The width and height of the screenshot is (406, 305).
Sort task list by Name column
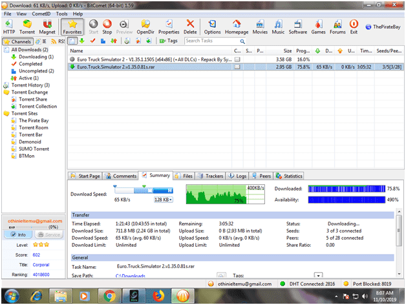[149, 51]
